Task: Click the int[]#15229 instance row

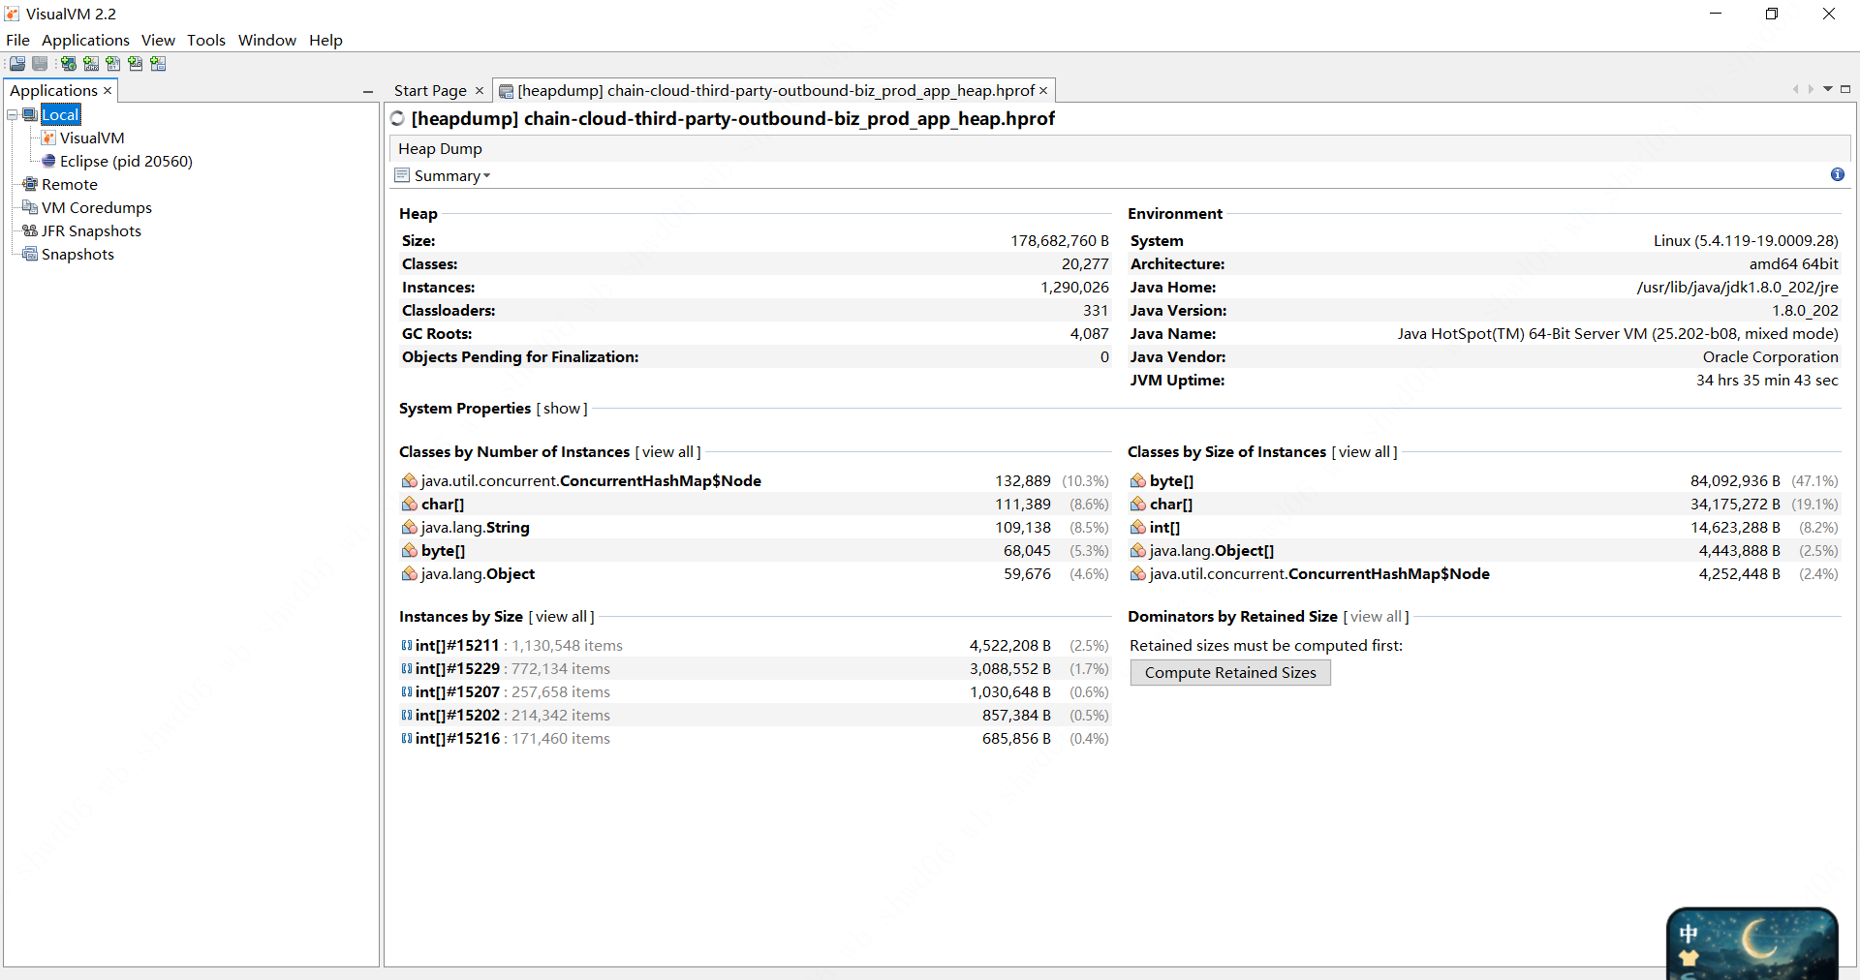Action: (x=756, y=668)
